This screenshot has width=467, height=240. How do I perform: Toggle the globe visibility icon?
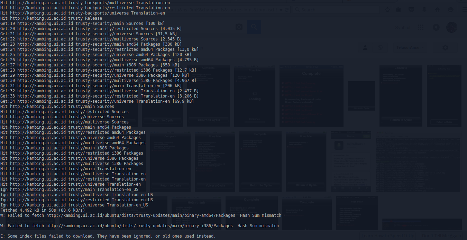(x=380, y=47)
